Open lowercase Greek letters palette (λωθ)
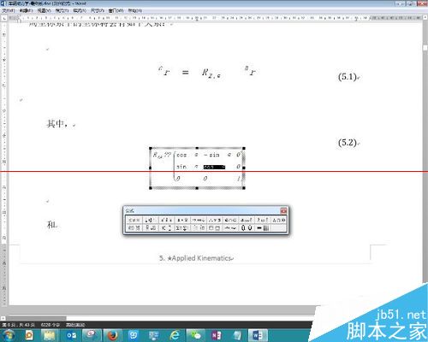 tap(263, 220)
